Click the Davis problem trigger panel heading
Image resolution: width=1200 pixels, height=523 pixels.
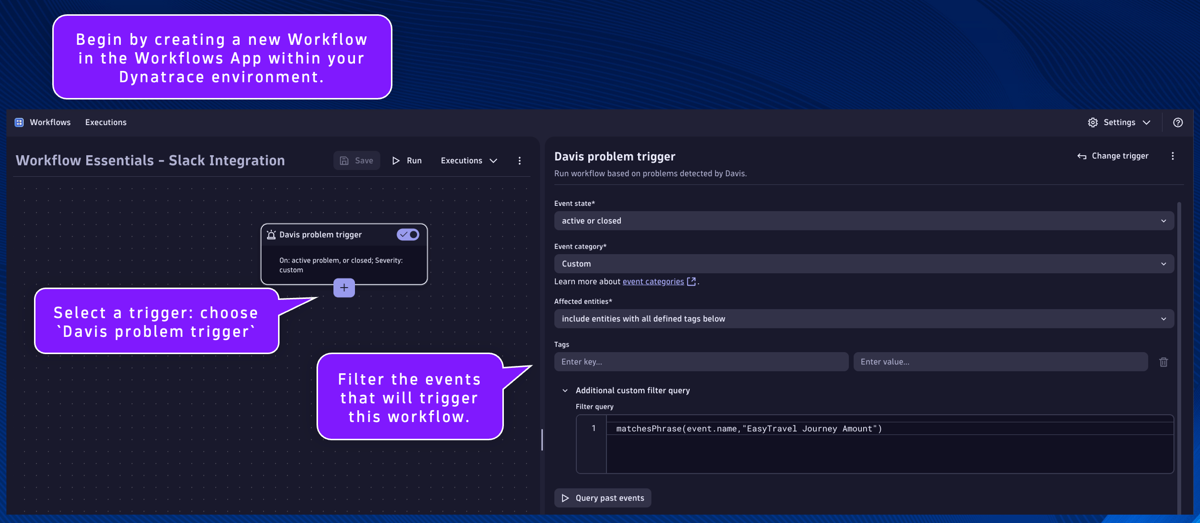tap(614, 157)
